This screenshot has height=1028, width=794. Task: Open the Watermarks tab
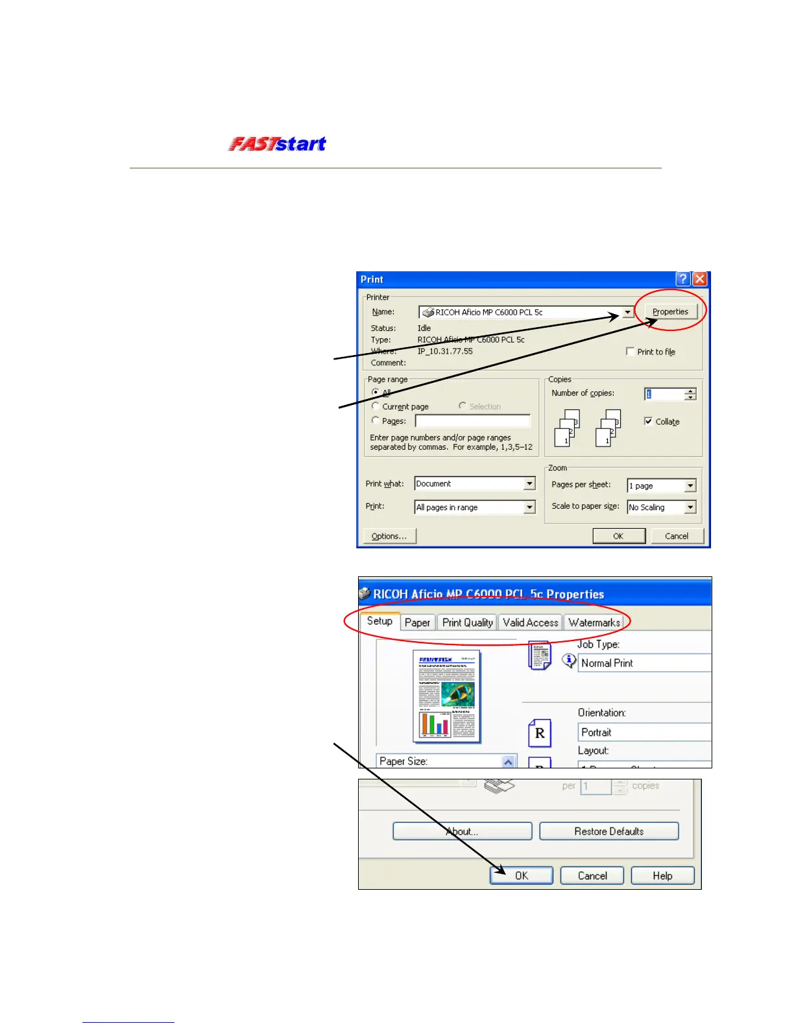click(594, 622)
